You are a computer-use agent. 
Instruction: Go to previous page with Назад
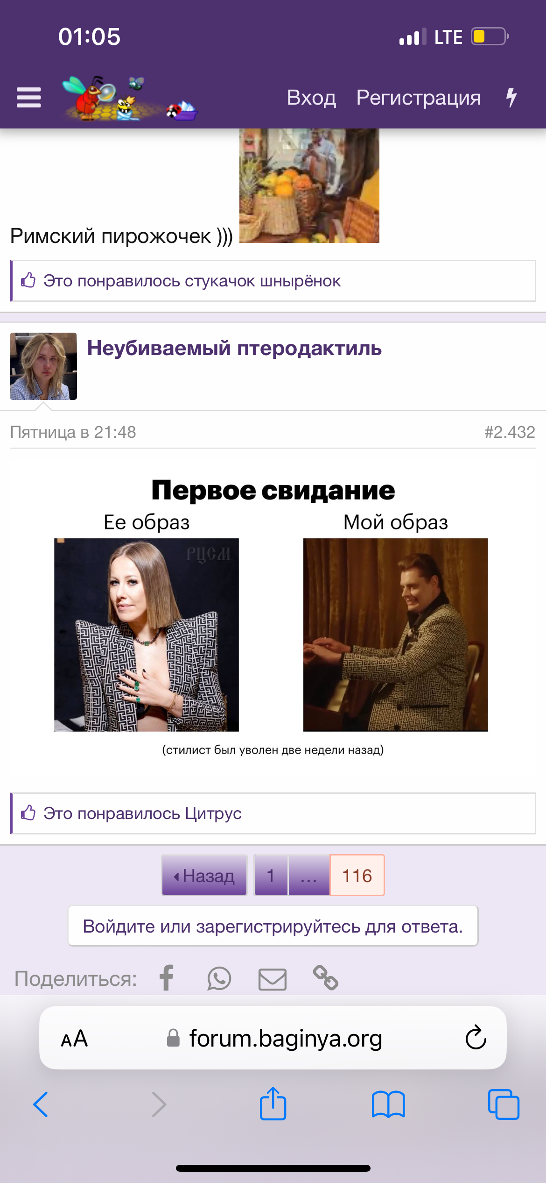pos(204,875)
